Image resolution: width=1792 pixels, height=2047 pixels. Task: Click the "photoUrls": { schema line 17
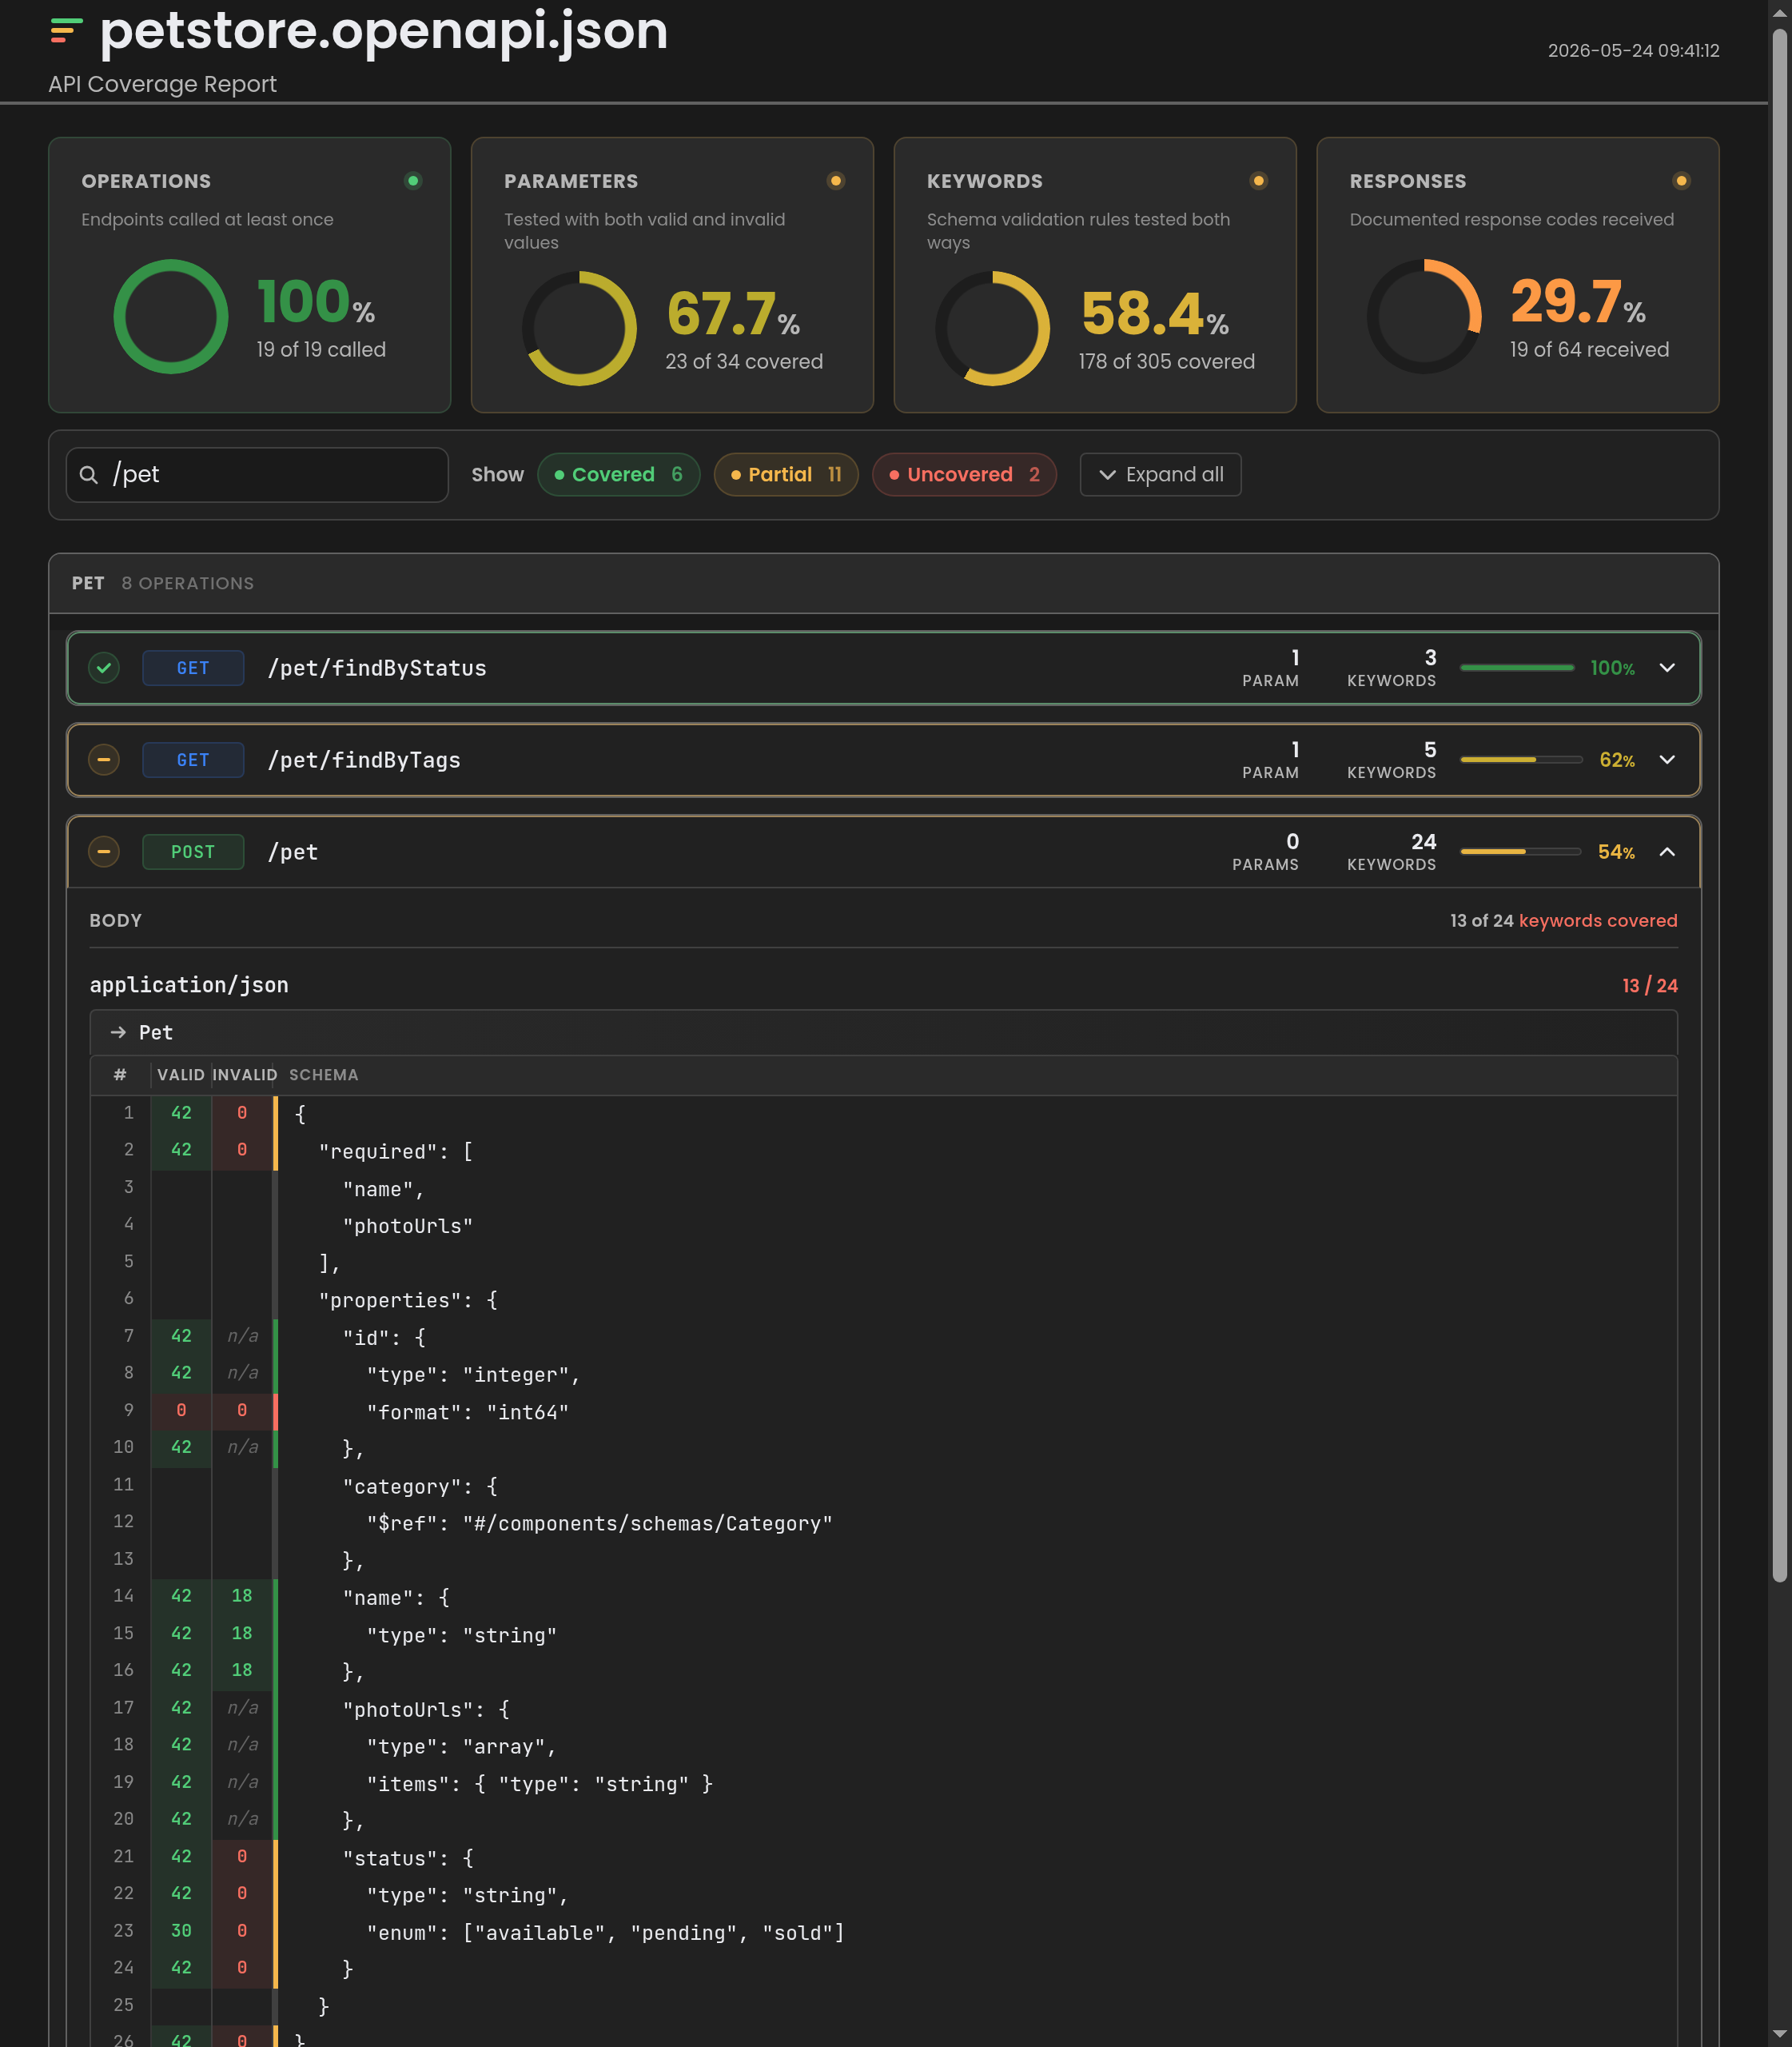click(426, 1709)
